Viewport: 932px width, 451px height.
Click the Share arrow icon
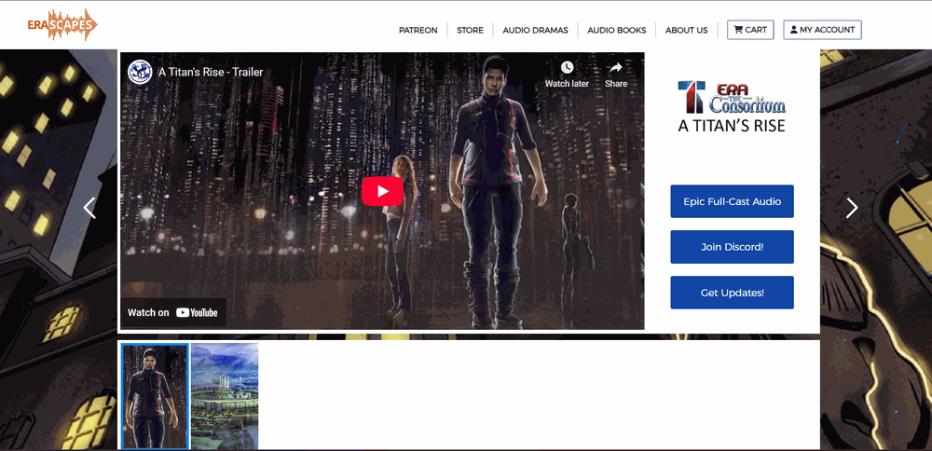coord(615,69)
